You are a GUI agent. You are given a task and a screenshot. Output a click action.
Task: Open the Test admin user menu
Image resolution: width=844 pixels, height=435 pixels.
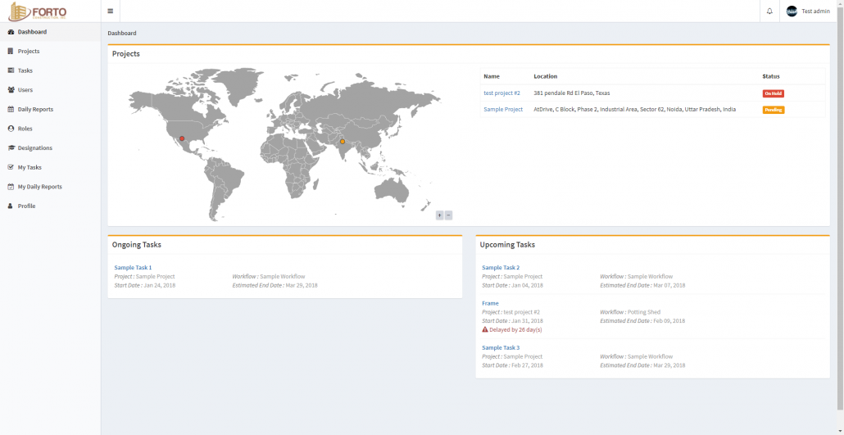pos(808,11)
